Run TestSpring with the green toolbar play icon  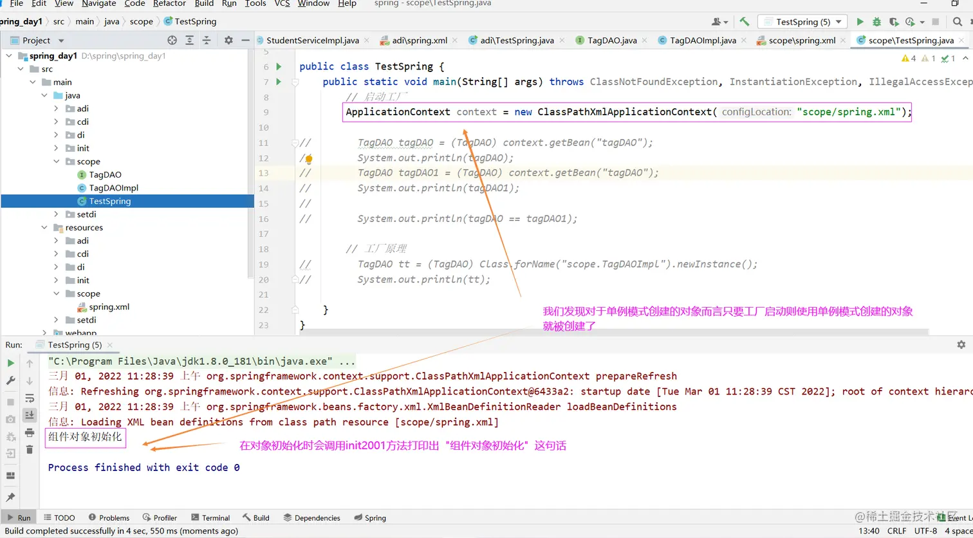click(860, 21)
